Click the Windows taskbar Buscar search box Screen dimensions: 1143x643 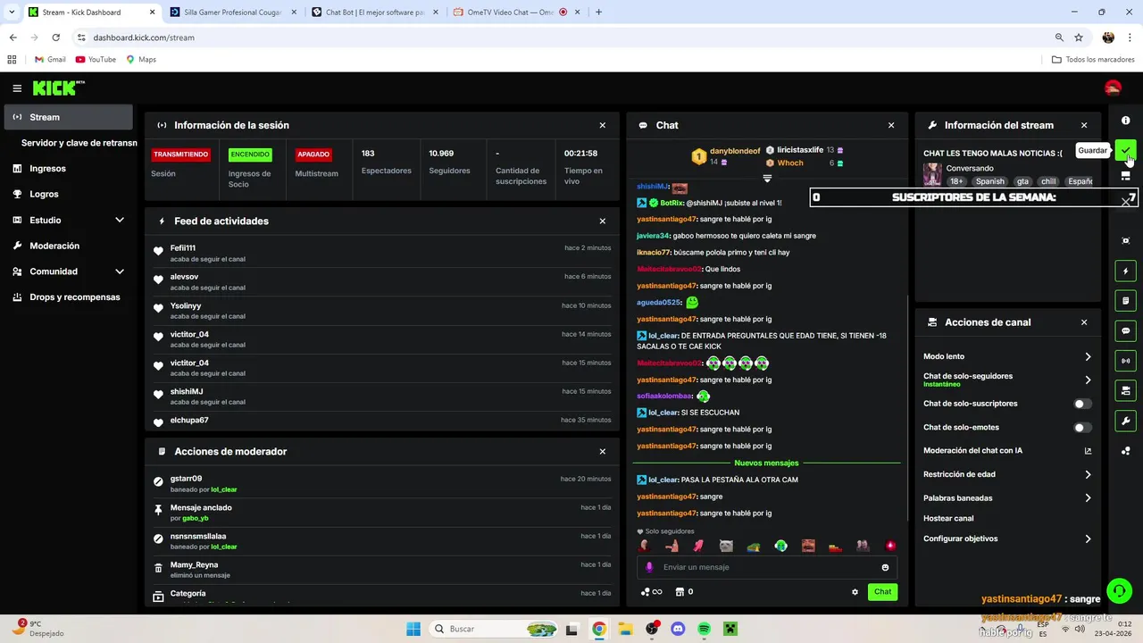click(495, 629)
